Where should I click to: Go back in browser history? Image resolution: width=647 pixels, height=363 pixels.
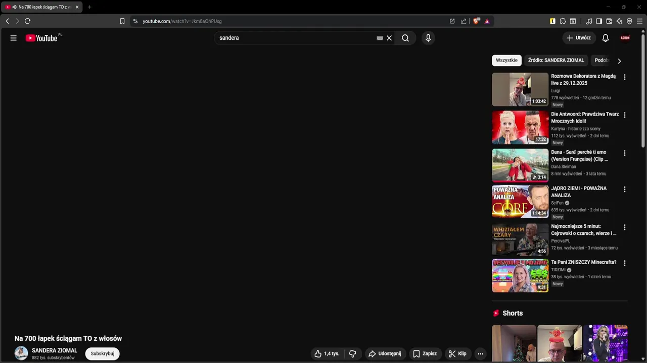pyautogui.click(x=7, y=21)
